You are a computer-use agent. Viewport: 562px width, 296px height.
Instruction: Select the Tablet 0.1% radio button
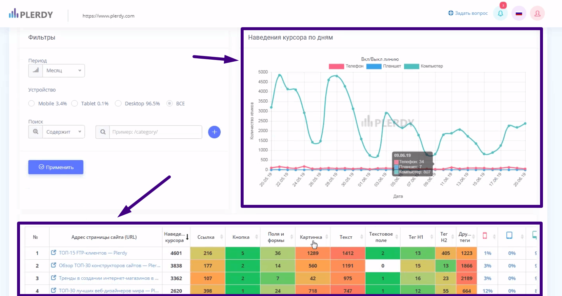coord(74,104)
